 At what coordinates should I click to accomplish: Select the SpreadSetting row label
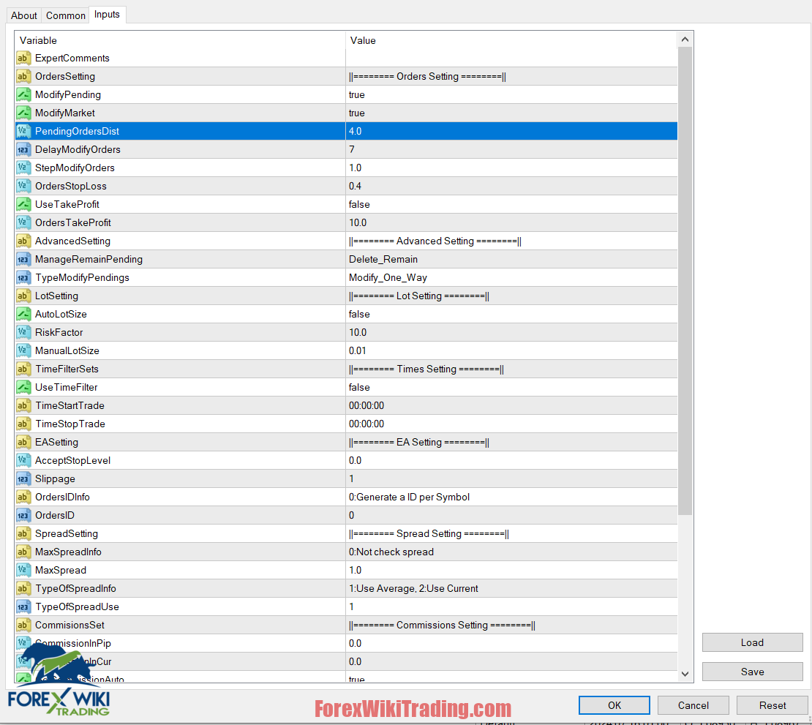pyautogui.click(x=67, y=534)
